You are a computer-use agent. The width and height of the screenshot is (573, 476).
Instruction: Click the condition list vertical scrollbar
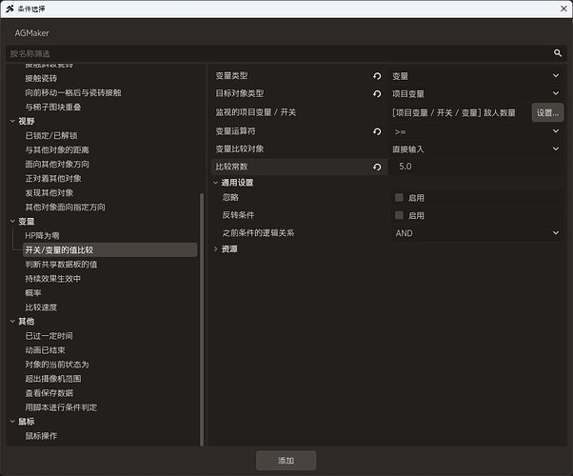click(x=202, y=320)
